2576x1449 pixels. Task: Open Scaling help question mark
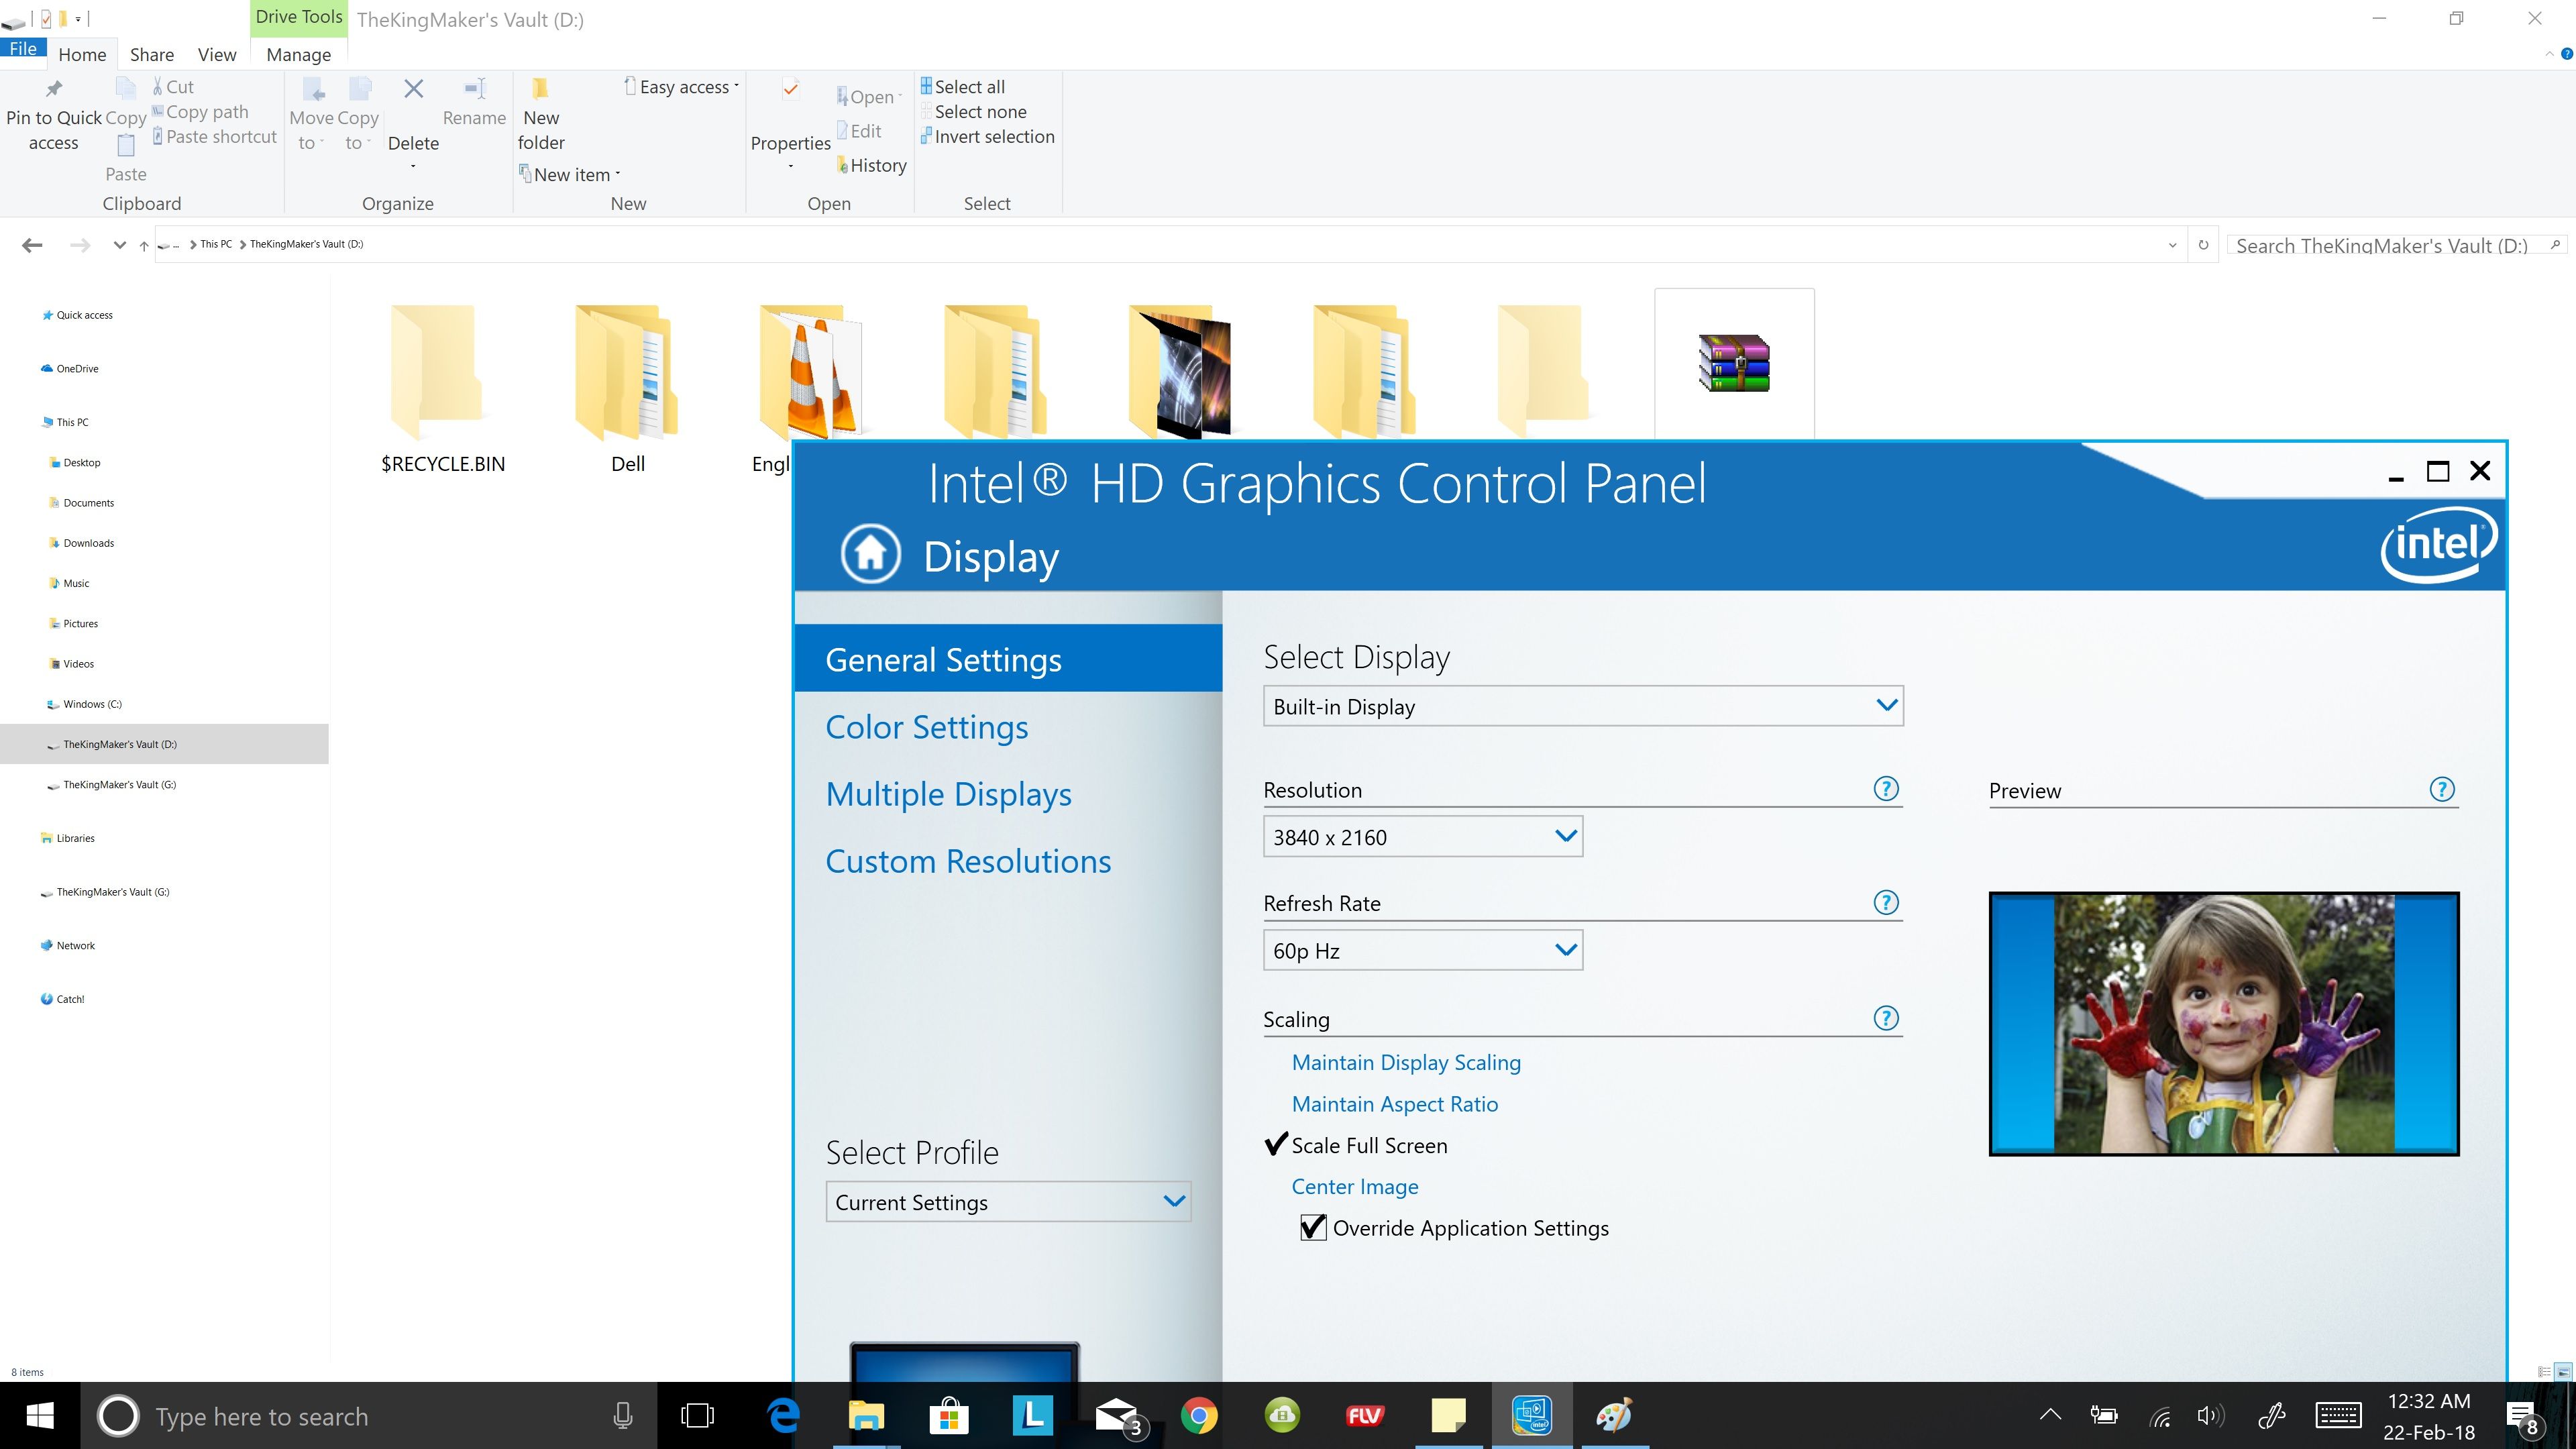point(1885,1018)
